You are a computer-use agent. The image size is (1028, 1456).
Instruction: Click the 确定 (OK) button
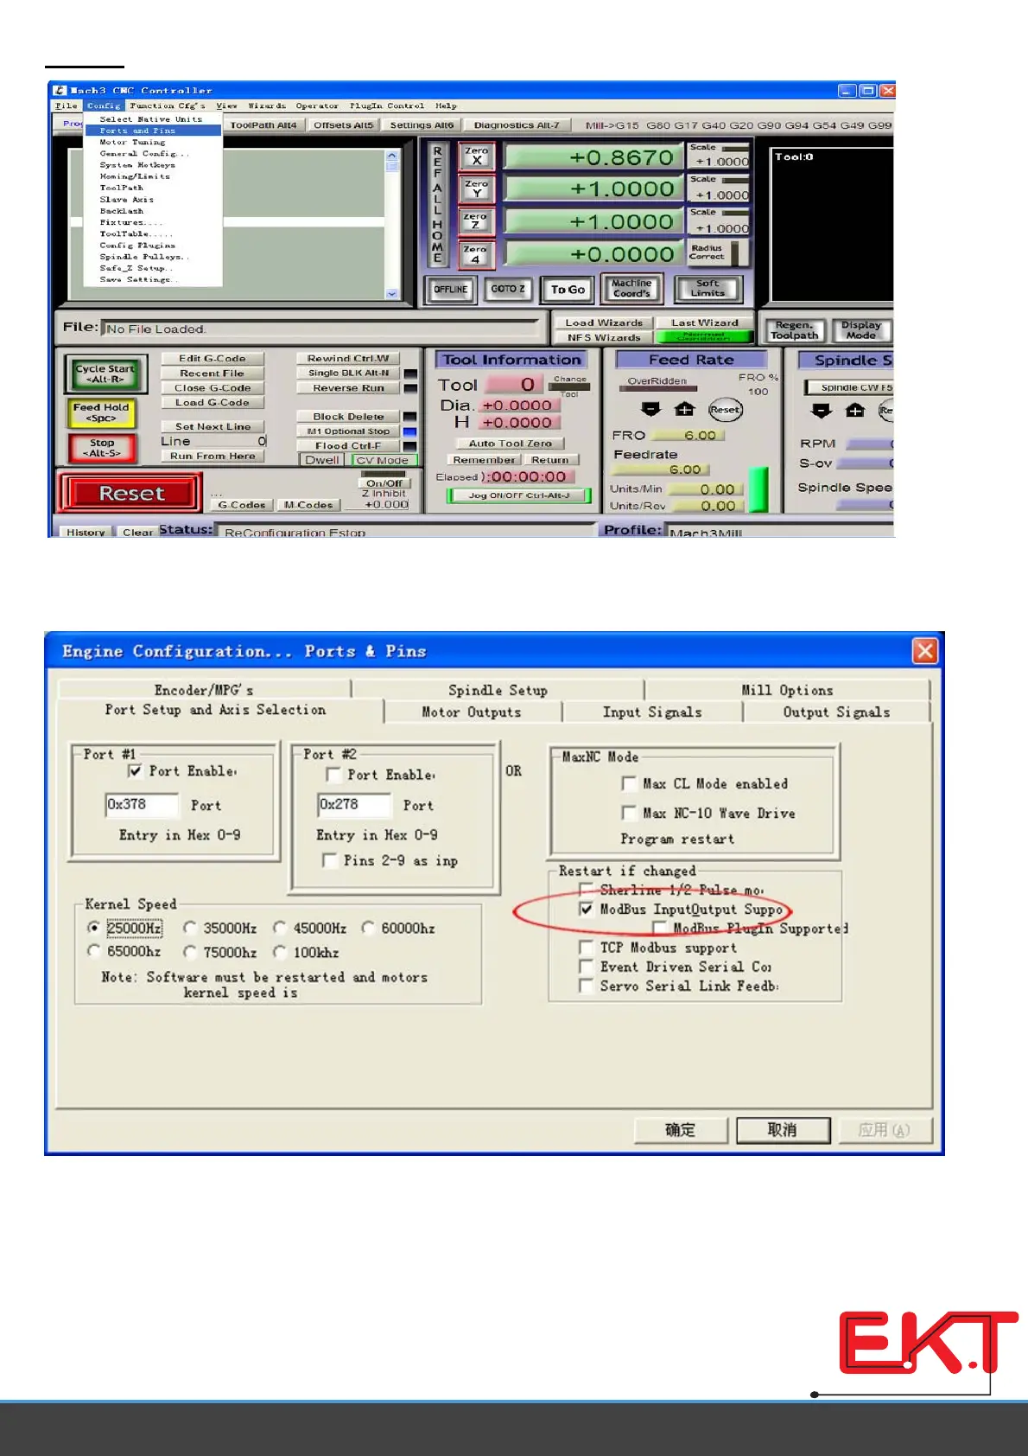pyautogui.click(x=681, y=1130)
